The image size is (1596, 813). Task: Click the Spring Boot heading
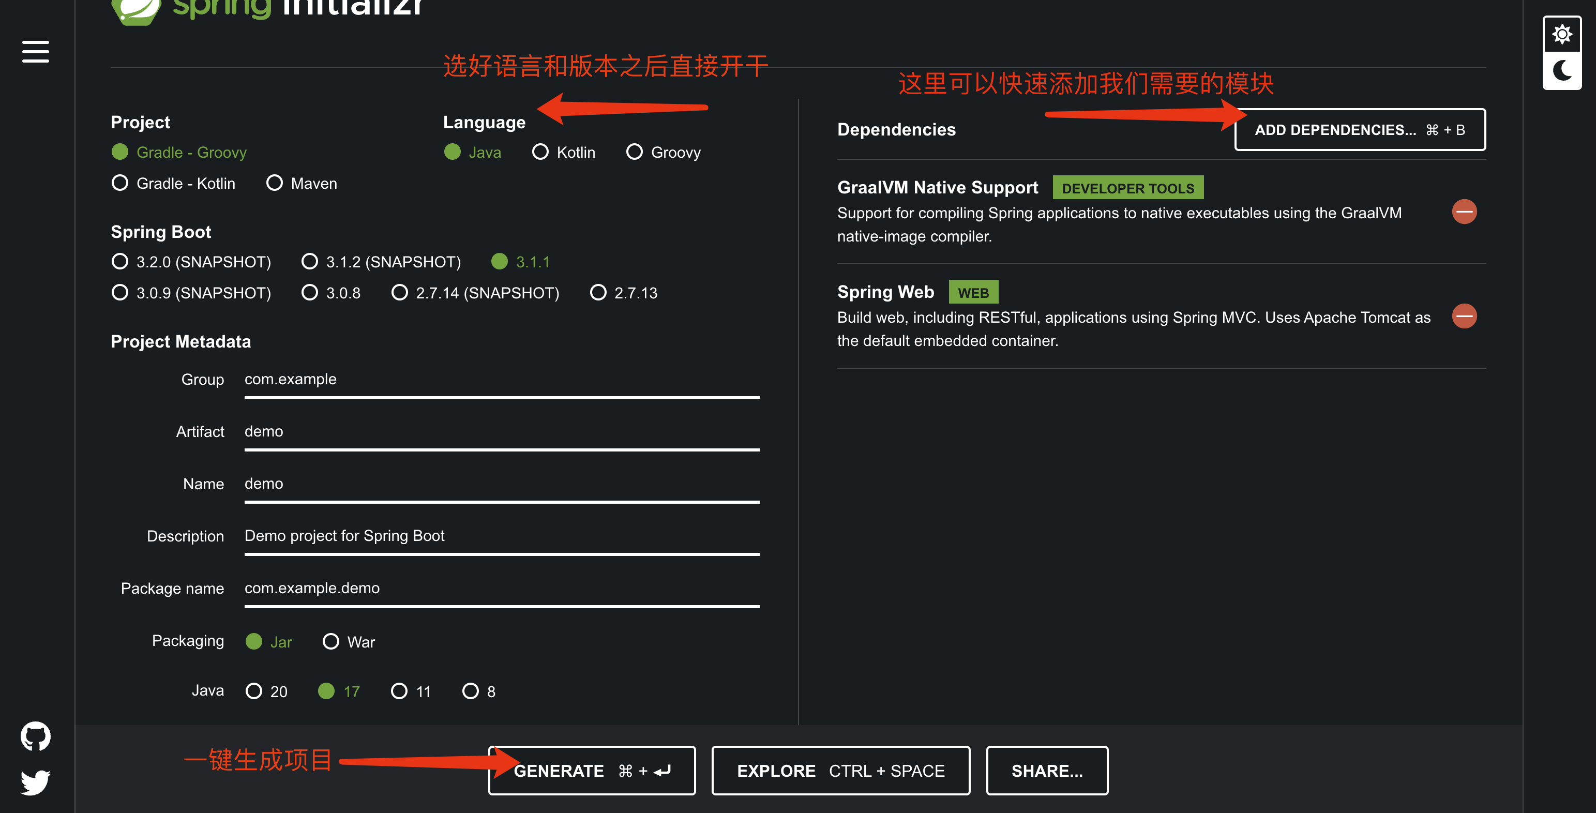[x=160, y=232]
